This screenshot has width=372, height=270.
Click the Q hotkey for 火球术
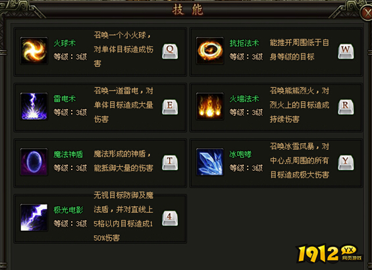tap(170, 51)
